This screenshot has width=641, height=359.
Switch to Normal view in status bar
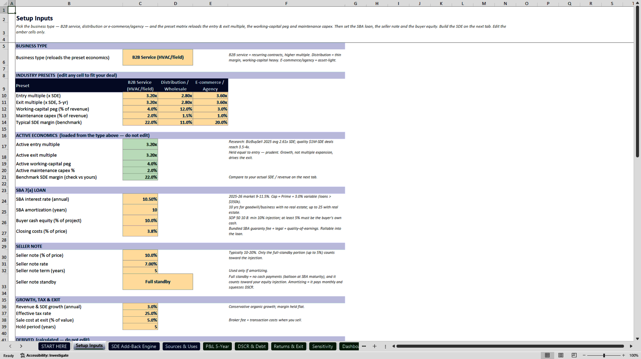tap(547, 355)
